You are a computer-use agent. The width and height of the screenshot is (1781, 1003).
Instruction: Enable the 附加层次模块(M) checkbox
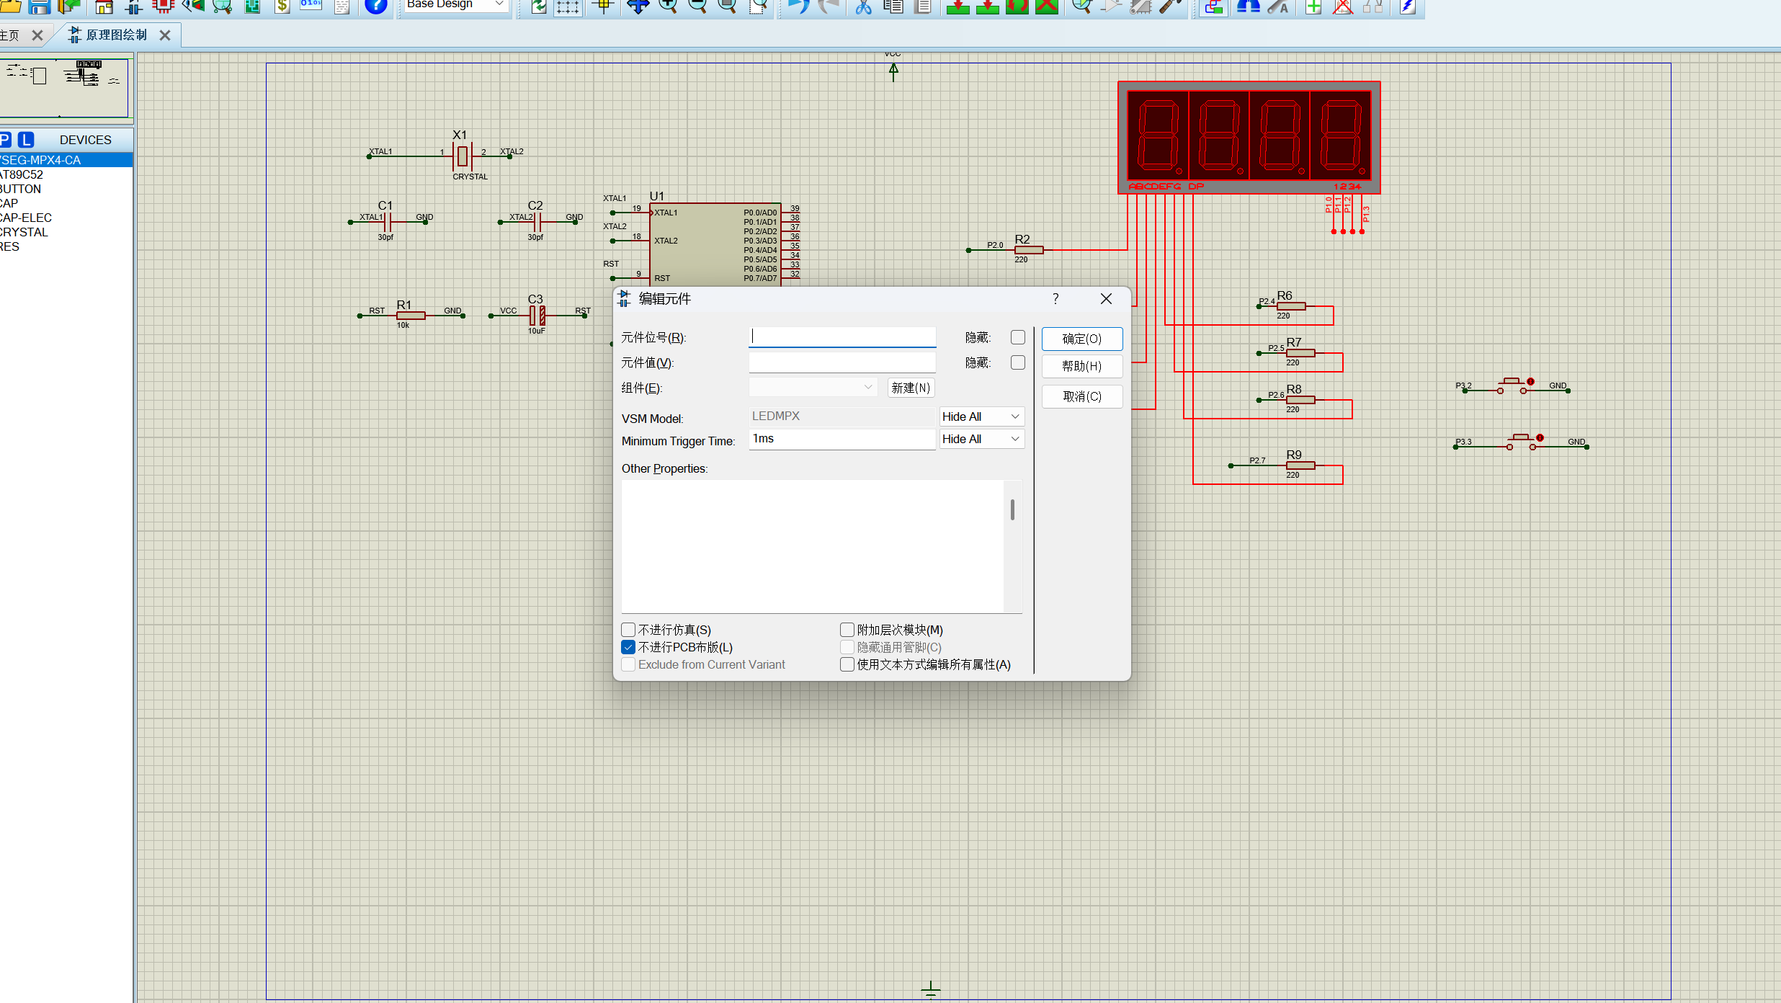[x=847, y=630]
